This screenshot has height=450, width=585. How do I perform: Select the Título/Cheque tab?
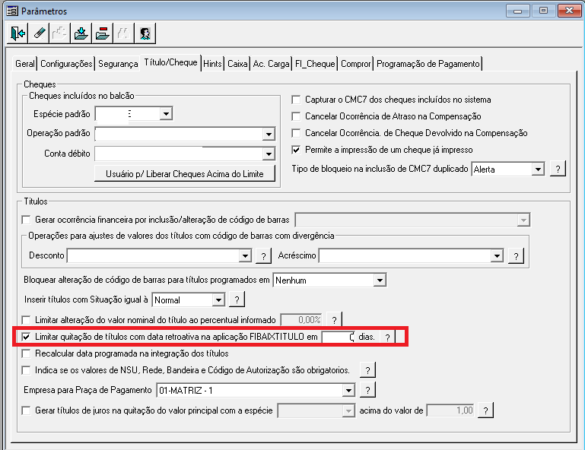170,62
